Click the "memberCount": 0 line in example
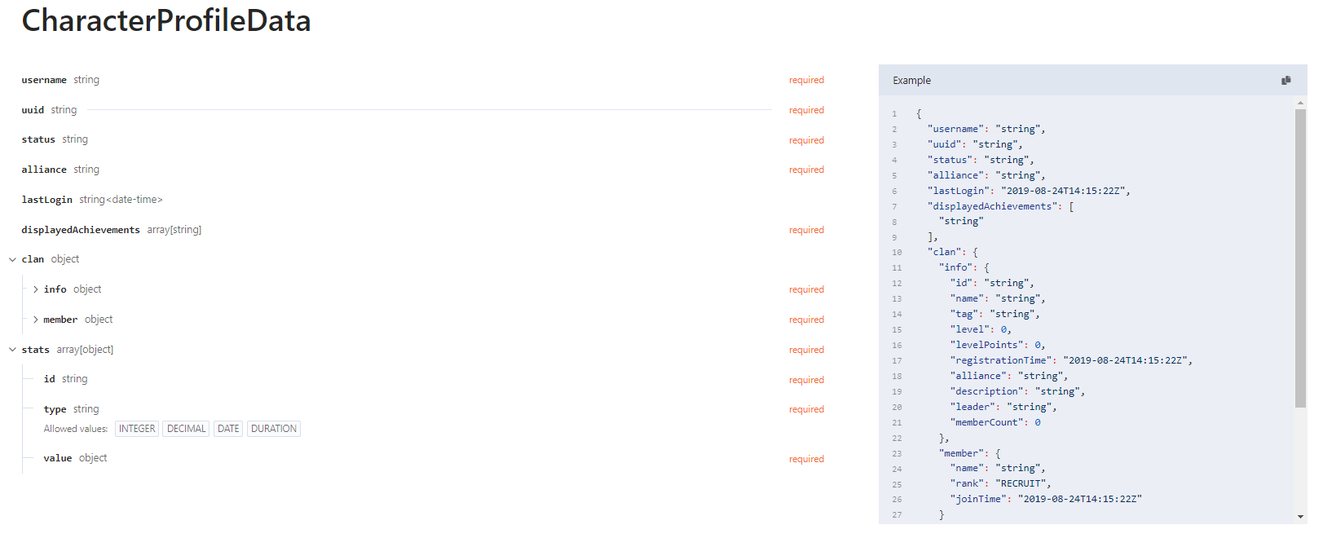Image resolution: width=1323 pixels, height=538 pixels. (x=995, y=422)
